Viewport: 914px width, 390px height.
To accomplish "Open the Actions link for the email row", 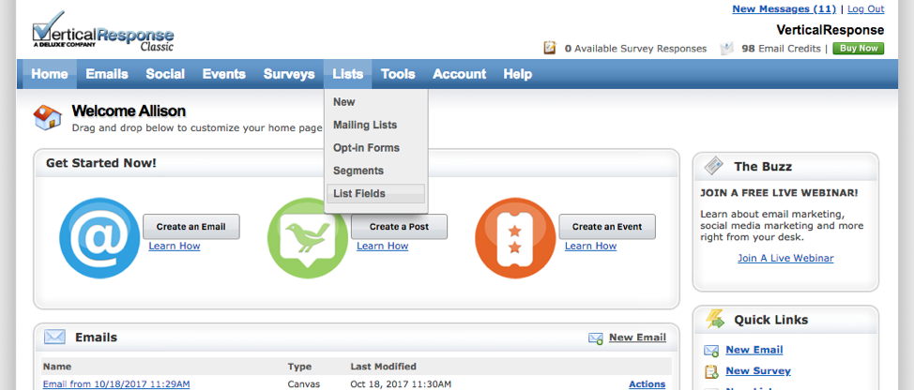I will click(647, 384).
